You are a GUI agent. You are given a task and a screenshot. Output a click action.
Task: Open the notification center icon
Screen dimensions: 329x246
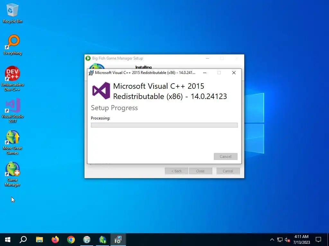318,240
